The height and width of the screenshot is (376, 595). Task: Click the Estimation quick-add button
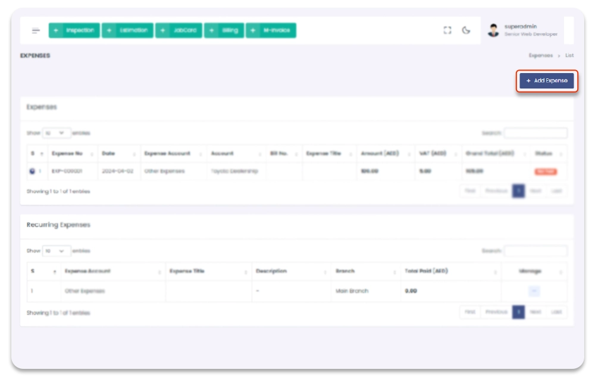point(127,30)
